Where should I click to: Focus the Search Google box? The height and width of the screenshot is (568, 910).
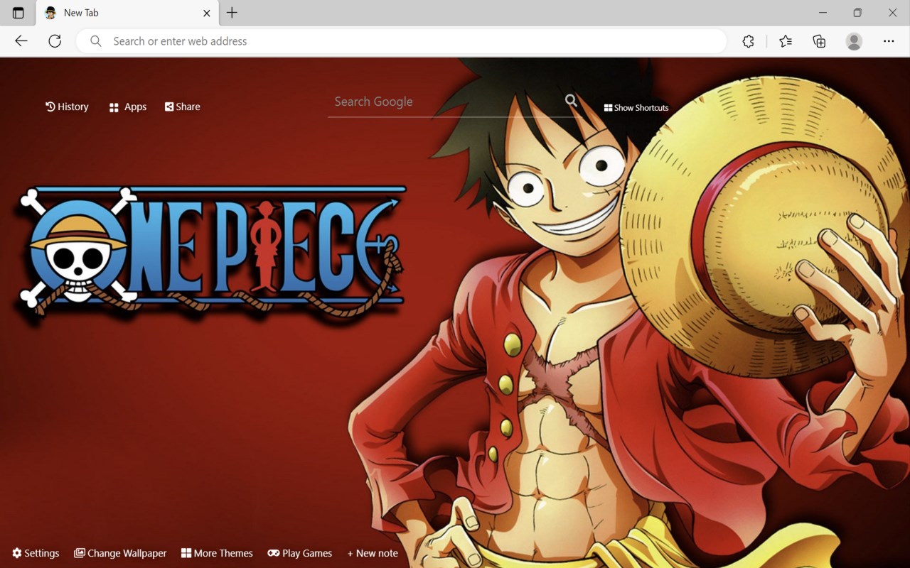click(x=446, y=102)
